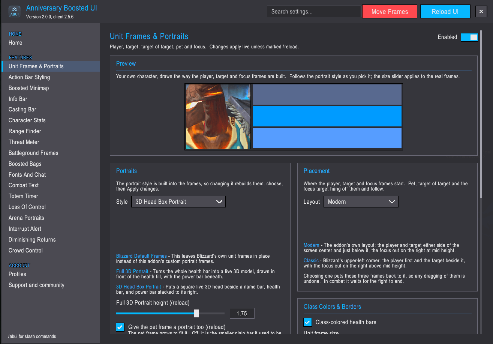
Task: Click the Portraits section heading
Action: coord(126,171)
